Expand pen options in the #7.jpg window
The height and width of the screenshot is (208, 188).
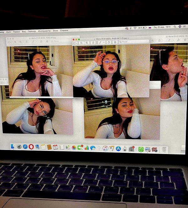[37, 42]
